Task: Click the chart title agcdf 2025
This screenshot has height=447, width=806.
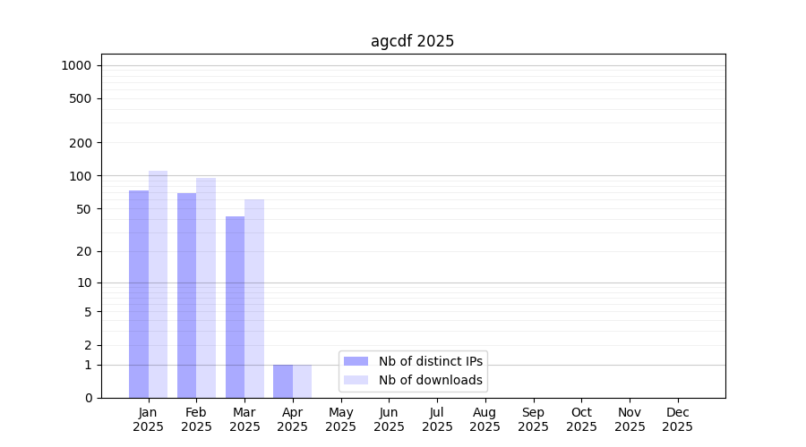Action: [412, 41]
